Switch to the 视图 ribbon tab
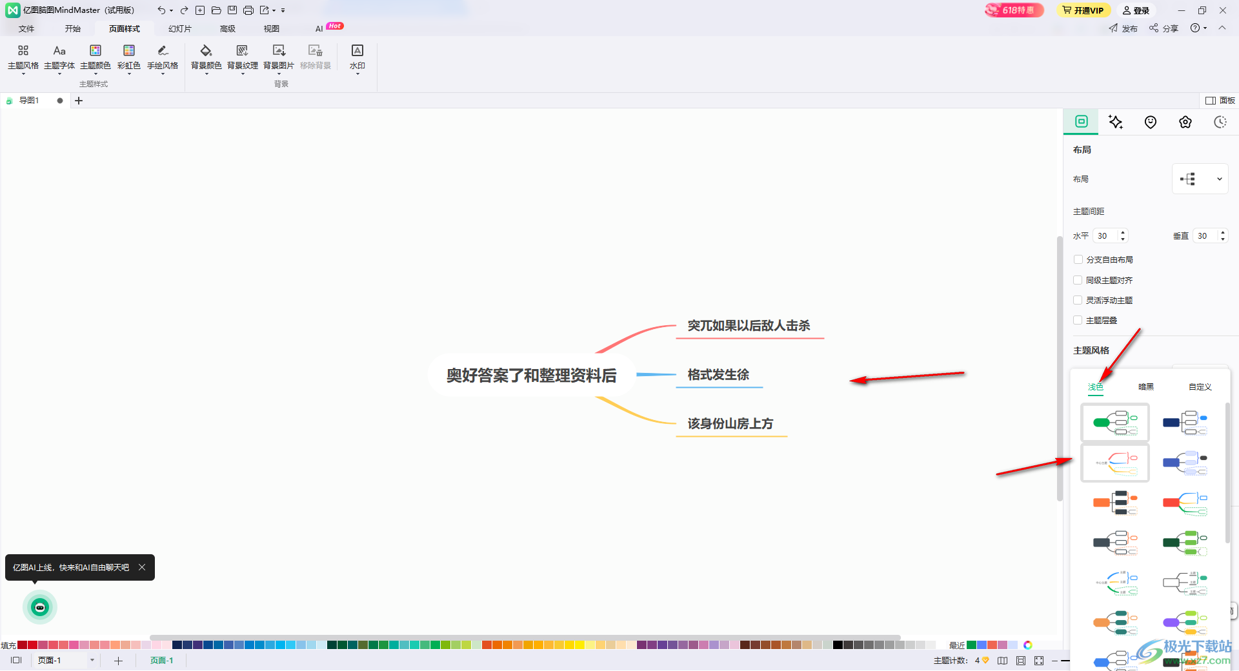1239x671 pixels. click(x=272, y=29)
